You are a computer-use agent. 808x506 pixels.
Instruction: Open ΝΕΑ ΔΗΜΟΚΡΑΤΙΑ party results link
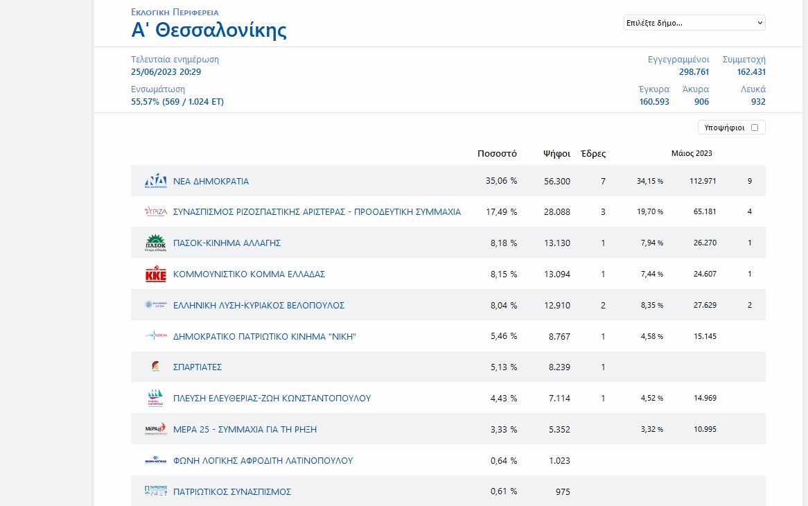click(x=211, y=182)
